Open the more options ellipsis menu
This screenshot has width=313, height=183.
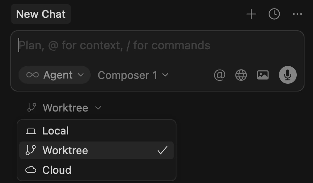(x=297, y=14)
